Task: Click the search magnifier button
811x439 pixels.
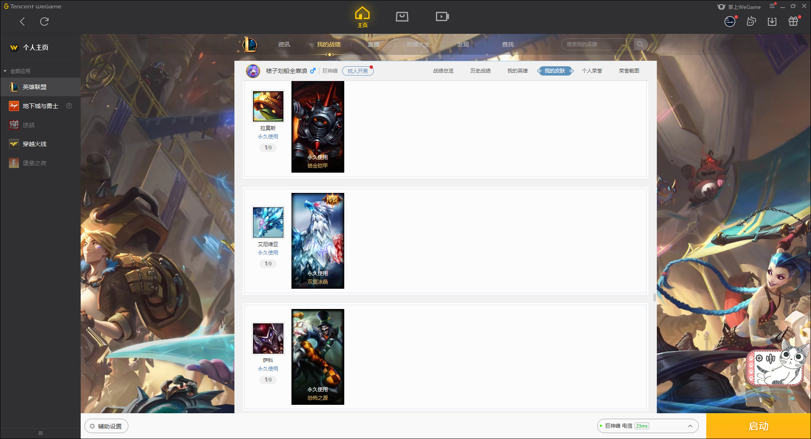Action: coord(640,44)
